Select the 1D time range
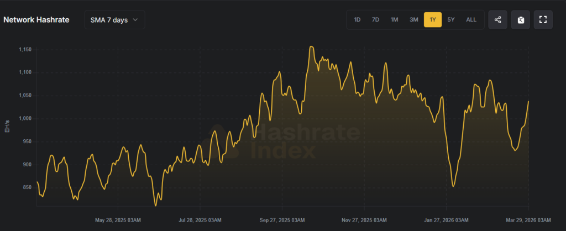 (x=357, y=20)
